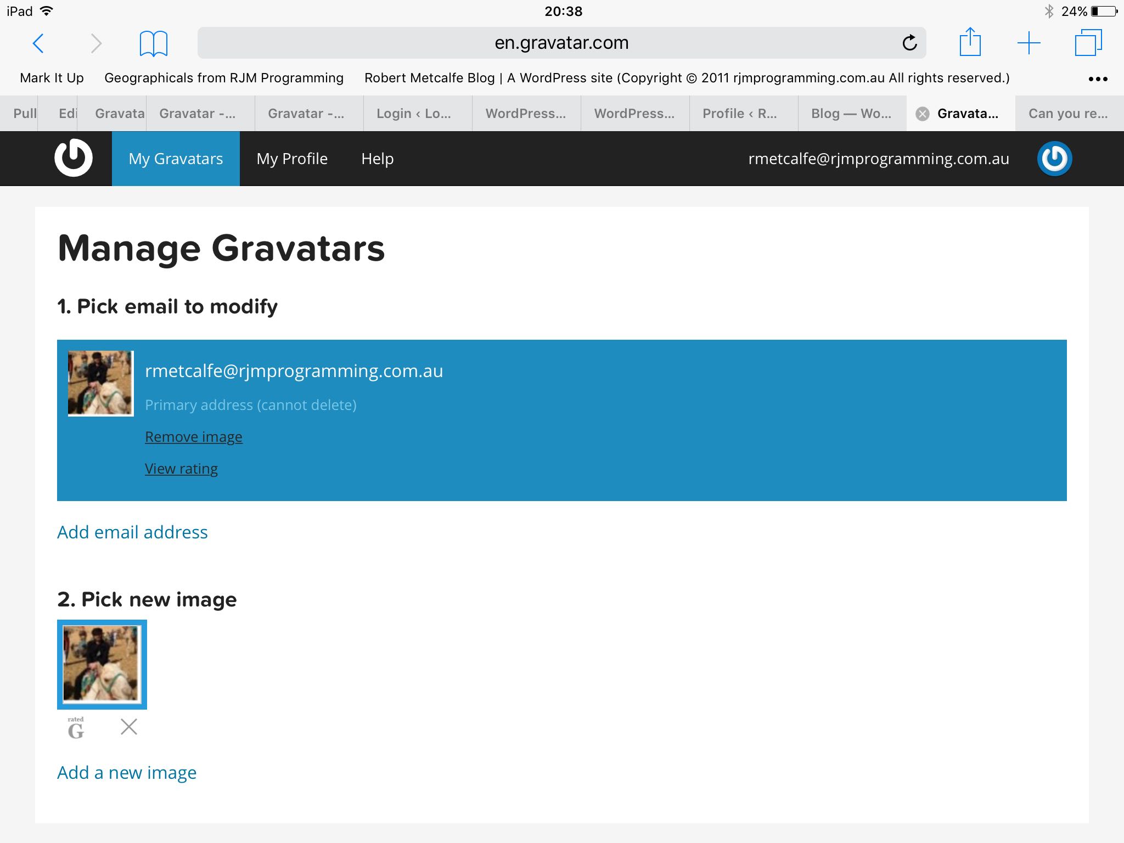Viewport: 1124px width, 843px height.
Task: Tap the Safari forward arrow
Action: coord(96,43)
